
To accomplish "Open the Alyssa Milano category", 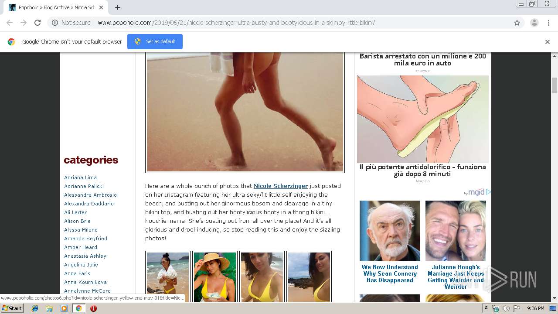I will [x=81, y=230].
